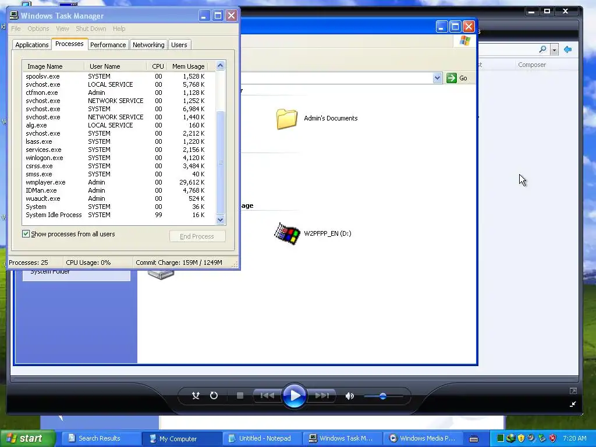This screenshot has width=596, height=447.
Task: Toggle Show processes from all users
Action: pos(26,234)
